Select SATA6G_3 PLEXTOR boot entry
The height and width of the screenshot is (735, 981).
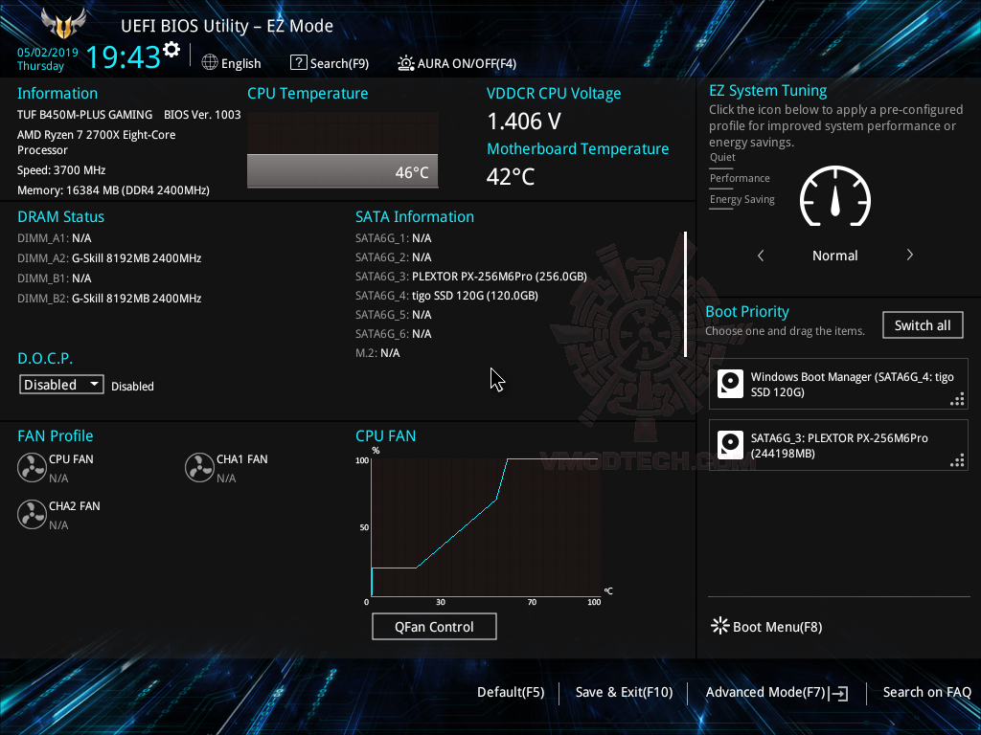(x=838, y=445)
